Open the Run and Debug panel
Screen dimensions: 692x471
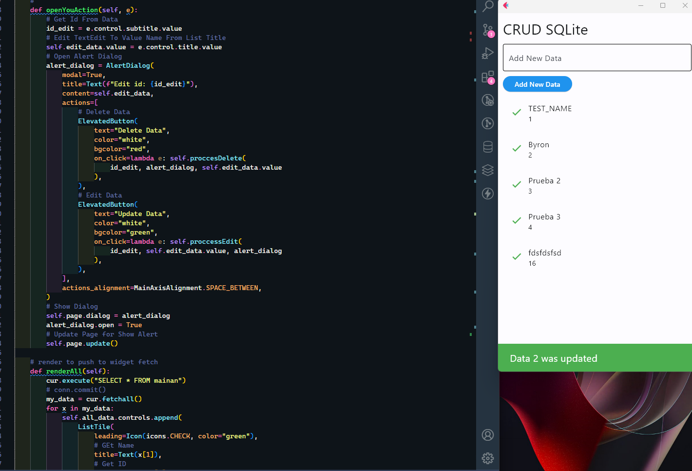[x=487, y=53]
